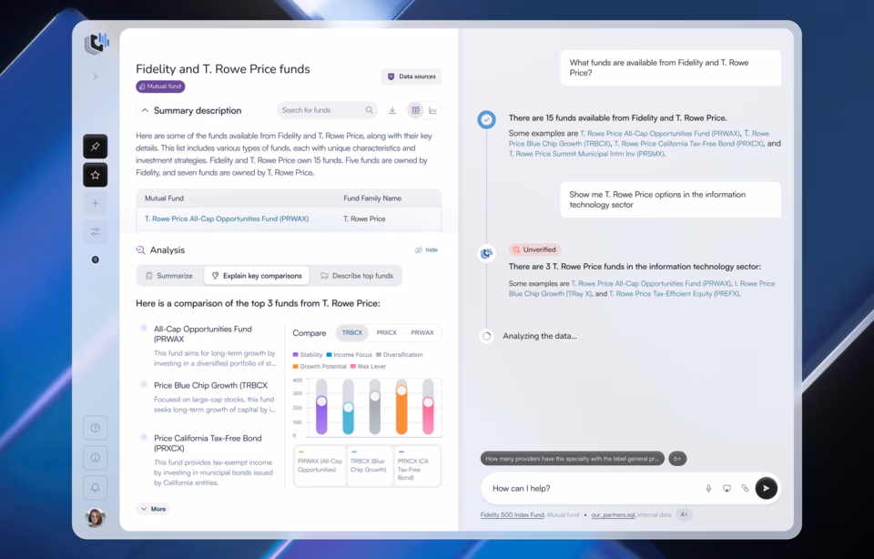Image resolution: width=874 pixels, height=559 pixels.
Task: Expand the Price Blue Chip Growth item
Action: pyautogui.click(x=143, y=384)
